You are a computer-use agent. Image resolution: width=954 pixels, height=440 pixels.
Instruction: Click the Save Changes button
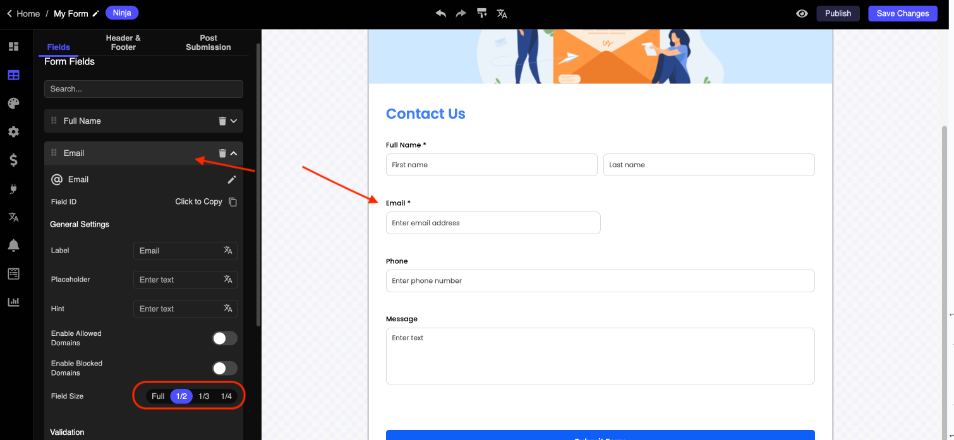pos(902,13)
